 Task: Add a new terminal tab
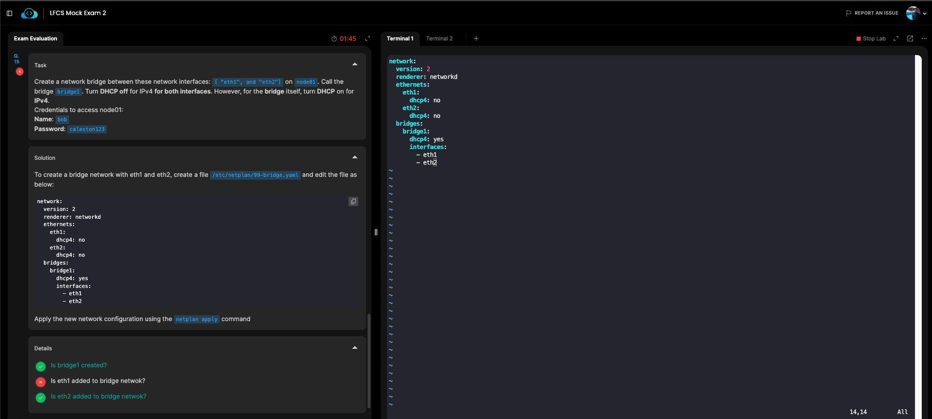(x=476, y=38)
